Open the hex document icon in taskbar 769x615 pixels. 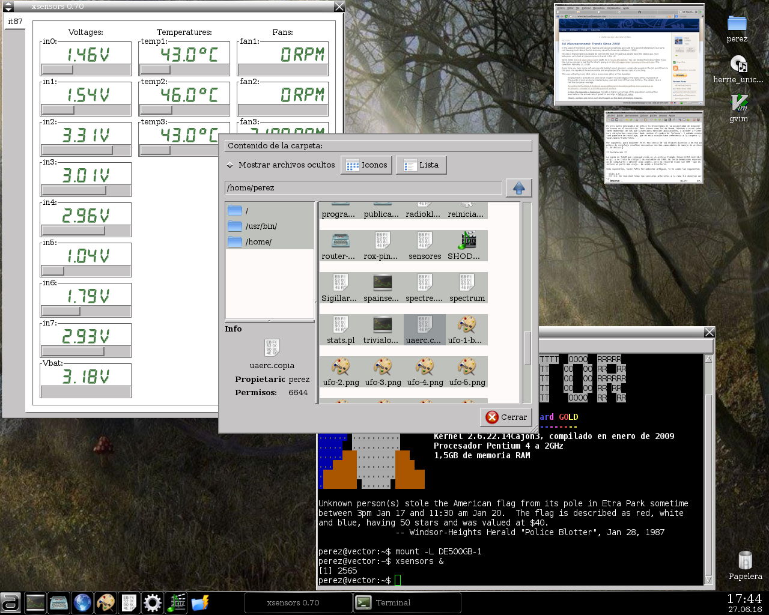pyautogui.click(x=129, y=602)
